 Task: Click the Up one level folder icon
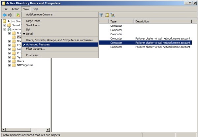click(x=18, y=15)
